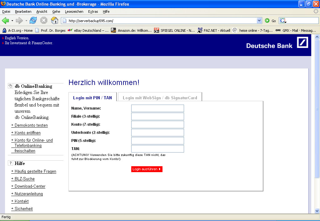Open the eBay Deutschland bookmark
Screen dimensions: 320x221
[88, 31]
